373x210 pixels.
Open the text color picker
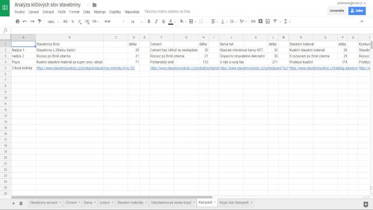click(171, 22)
